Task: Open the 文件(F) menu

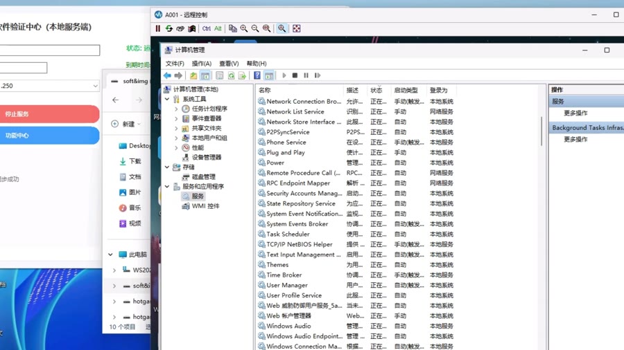Action: click(175, 64)
